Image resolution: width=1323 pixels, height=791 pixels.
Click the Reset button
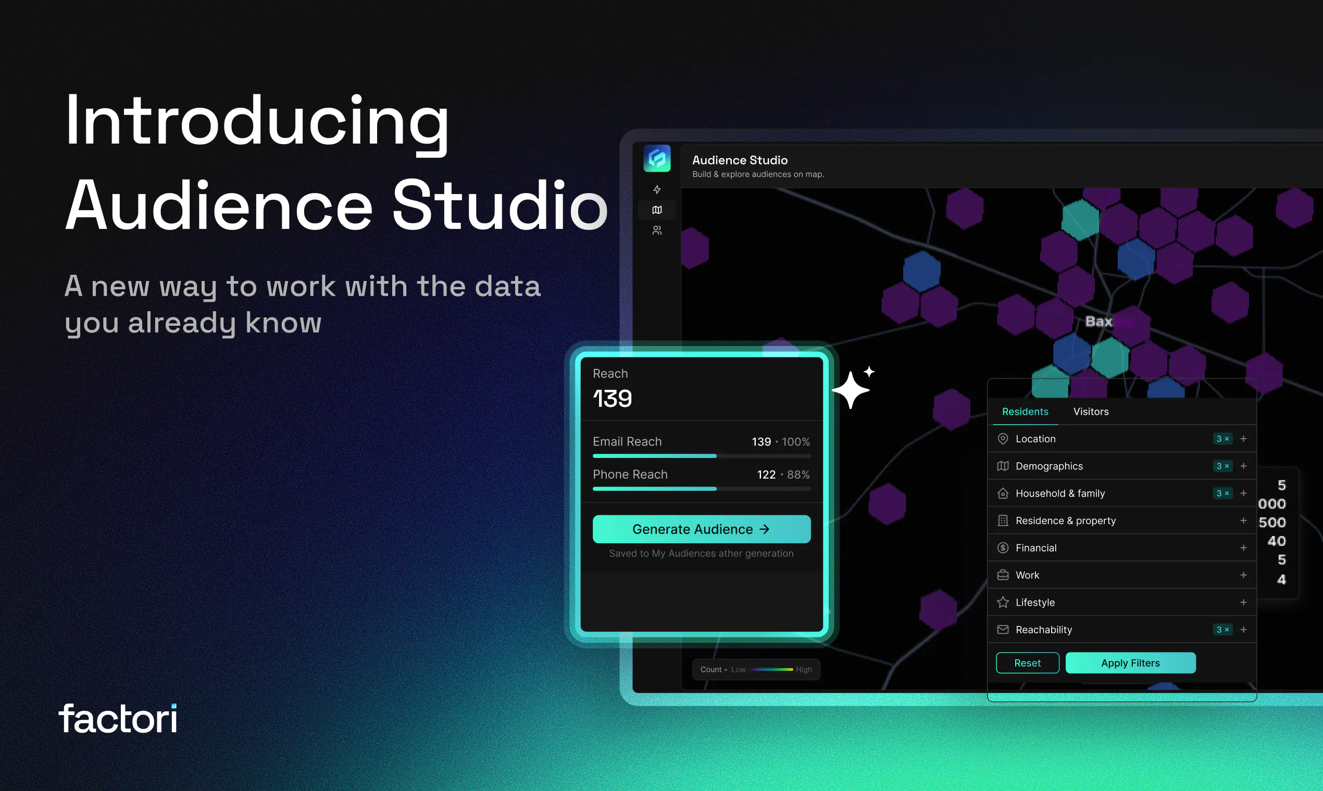(x=1027, y=662)
